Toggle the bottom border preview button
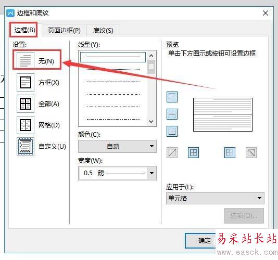The image size is (278, 260). coord(172,131)
